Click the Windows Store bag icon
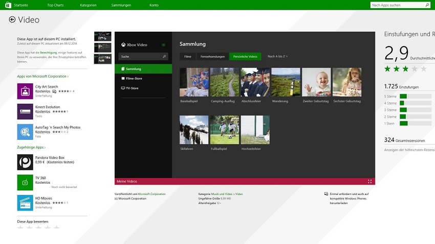 (x=8, y=5)
